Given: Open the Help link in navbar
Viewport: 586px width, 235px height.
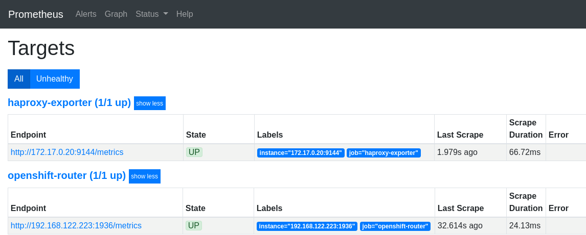Looking at the screenshot, I should 185,14.
